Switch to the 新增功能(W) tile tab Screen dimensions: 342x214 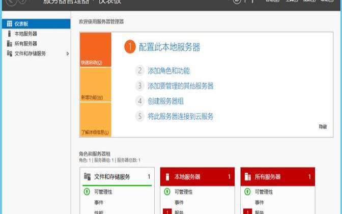point(96,85)
